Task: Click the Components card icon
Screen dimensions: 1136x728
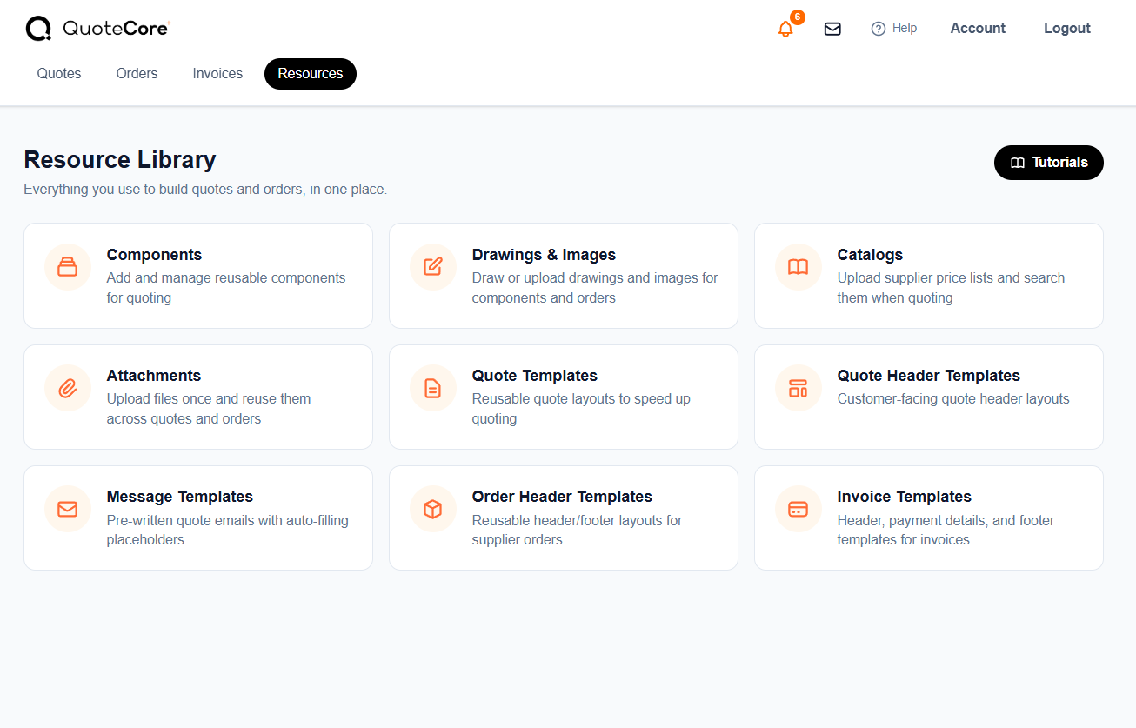Action: [x=68, y=267]
